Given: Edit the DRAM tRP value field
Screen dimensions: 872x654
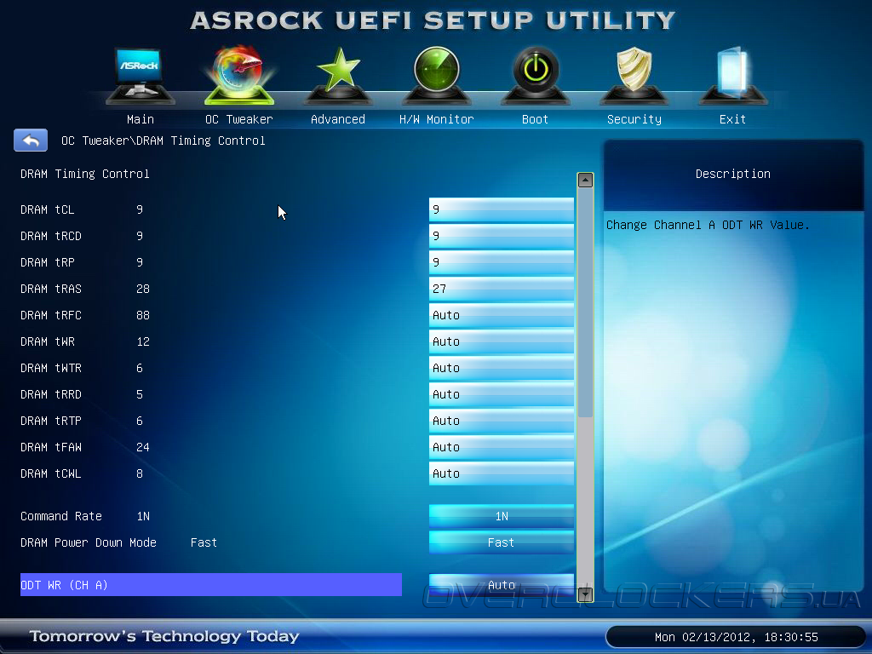Looking at the screenshot, I should point(502,262).
